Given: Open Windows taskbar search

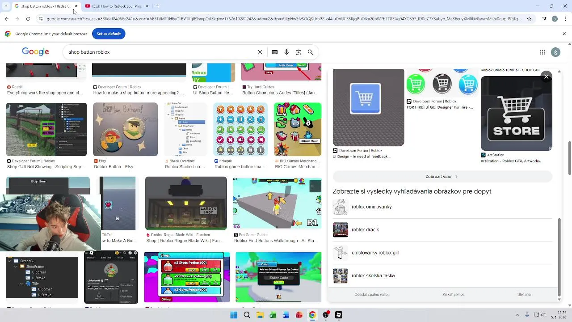Looking at the screenshot, I should pos(247,315).
